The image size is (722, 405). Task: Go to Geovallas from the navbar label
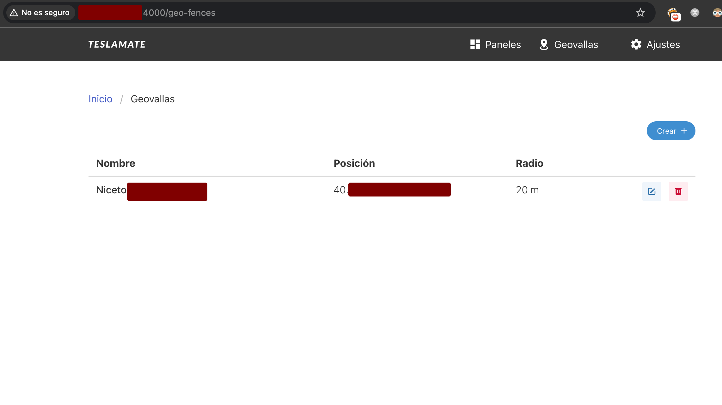[x=576, y=45]
